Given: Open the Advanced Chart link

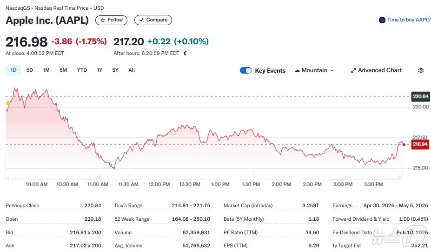Looking at the screenshot, I should [x=379, y=70].
